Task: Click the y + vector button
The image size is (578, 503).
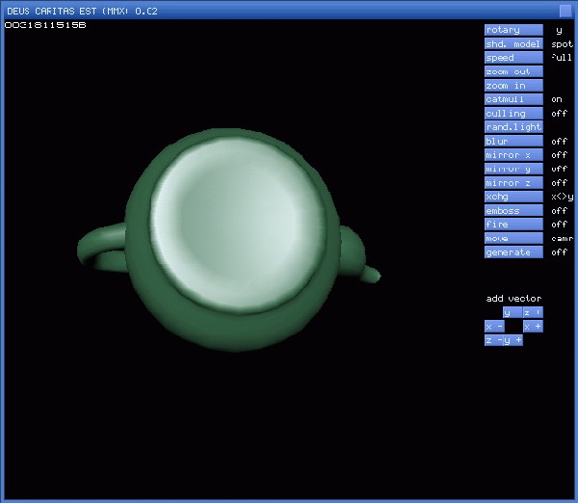Action: click(x=513, y=340)
